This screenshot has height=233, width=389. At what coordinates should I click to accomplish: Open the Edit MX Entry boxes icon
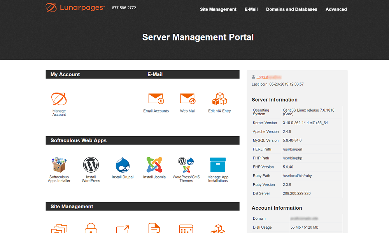[219, 99]
